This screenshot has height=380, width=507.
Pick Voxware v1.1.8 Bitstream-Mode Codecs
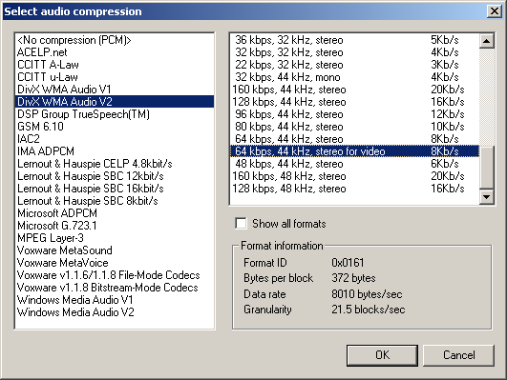click(x=115, y=288)
